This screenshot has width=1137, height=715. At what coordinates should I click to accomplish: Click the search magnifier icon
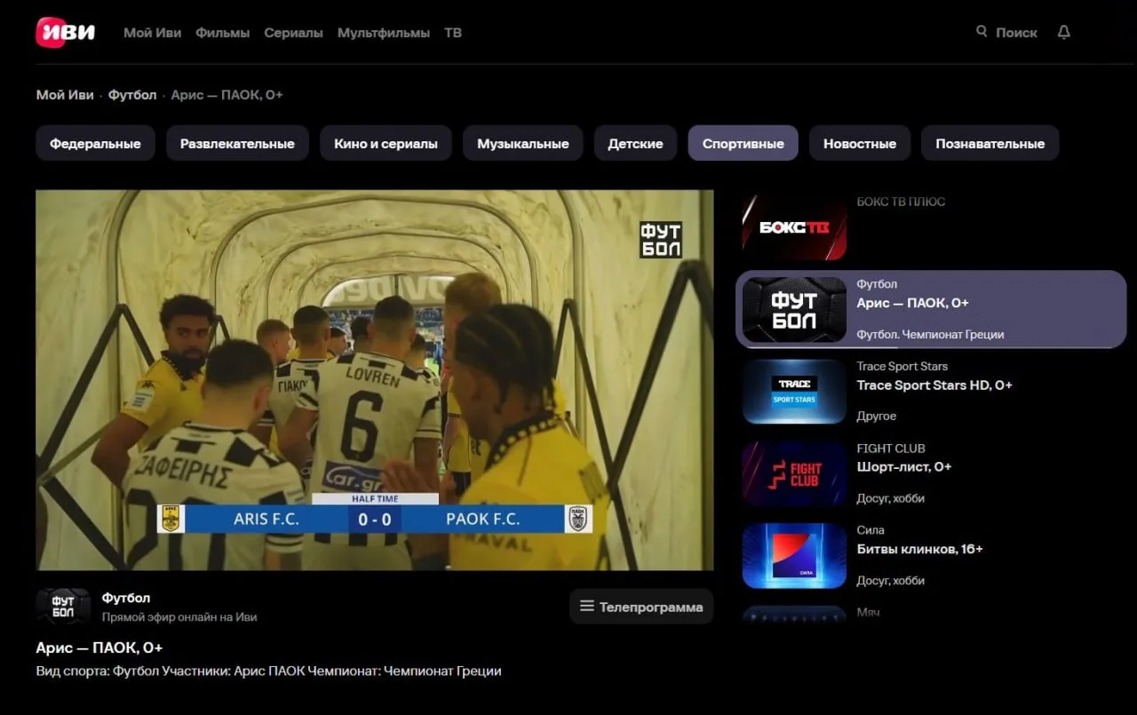pos(982,32)
